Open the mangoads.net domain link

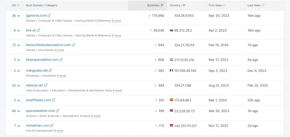tap(37, 71)
